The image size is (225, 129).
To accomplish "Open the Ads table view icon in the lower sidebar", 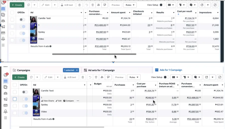I will [5, 81].
